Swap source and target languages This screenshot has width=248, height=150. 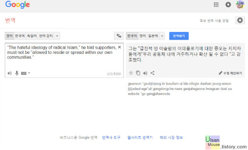pyautogui.click(x=119, y=36)
